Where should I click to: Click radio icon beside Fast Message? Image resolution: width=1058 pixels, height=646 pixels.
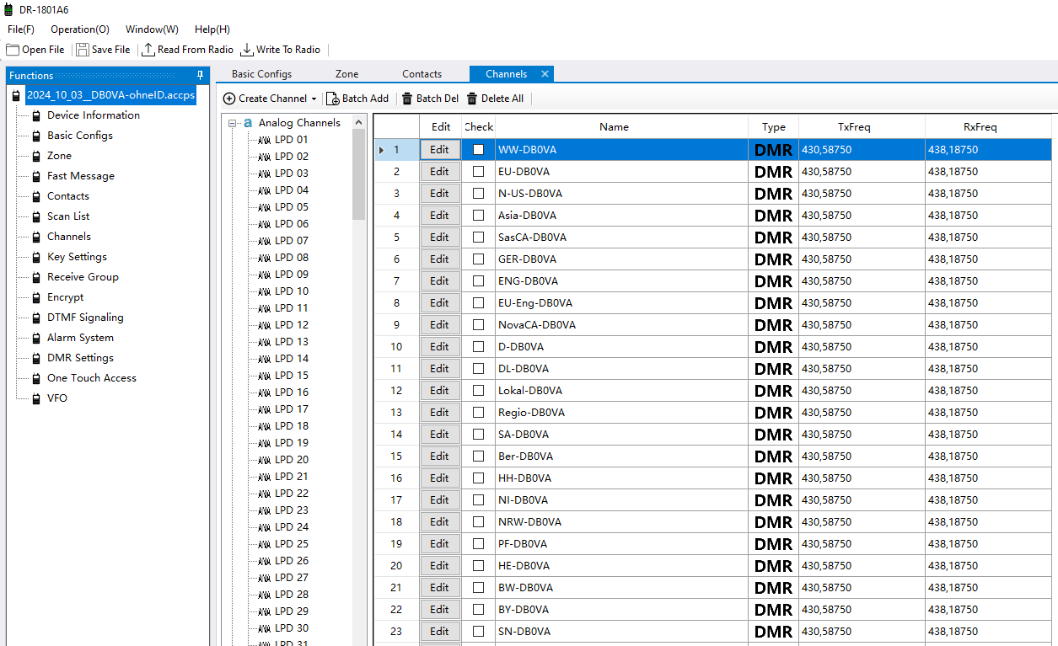click(x=36, y=176)
